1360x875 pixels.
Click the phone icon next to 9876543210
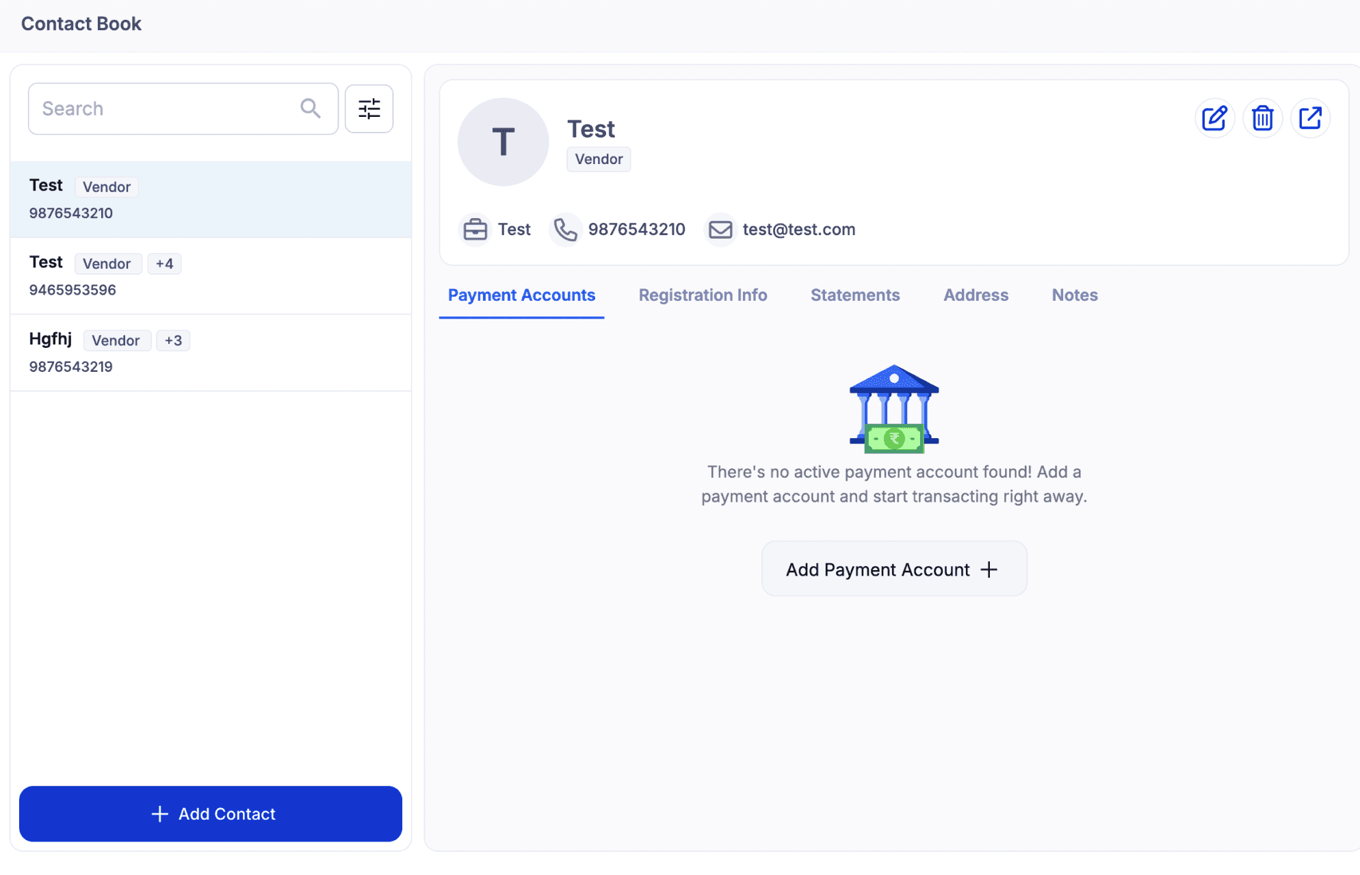coord(565,230)
